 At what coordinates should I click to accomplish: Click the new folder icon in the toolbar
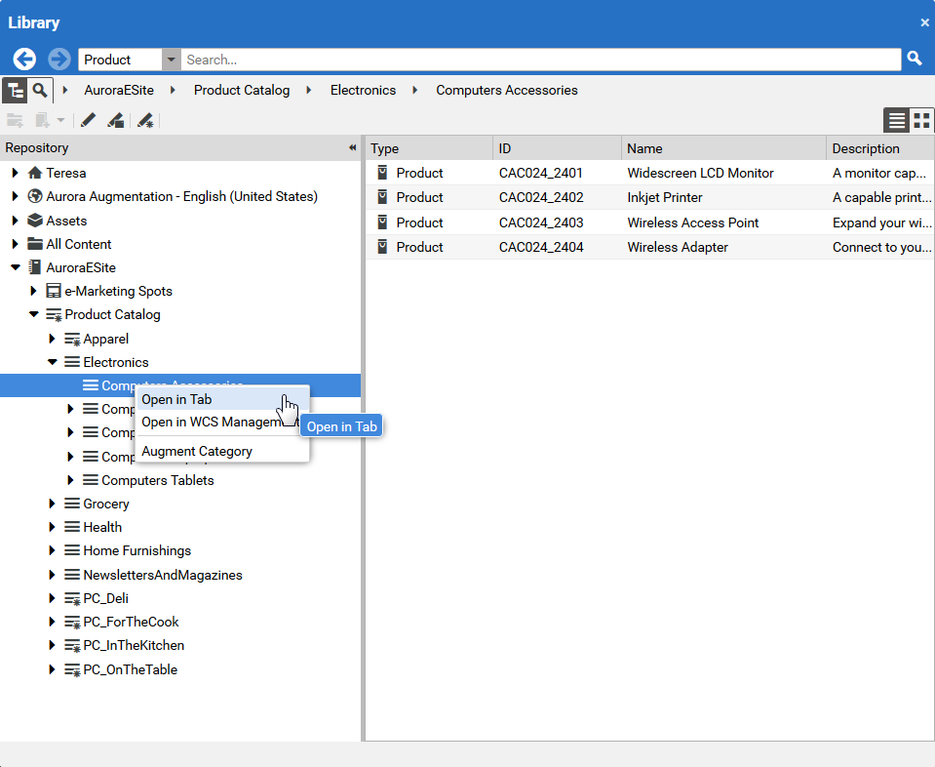click(x=15, y=120)
